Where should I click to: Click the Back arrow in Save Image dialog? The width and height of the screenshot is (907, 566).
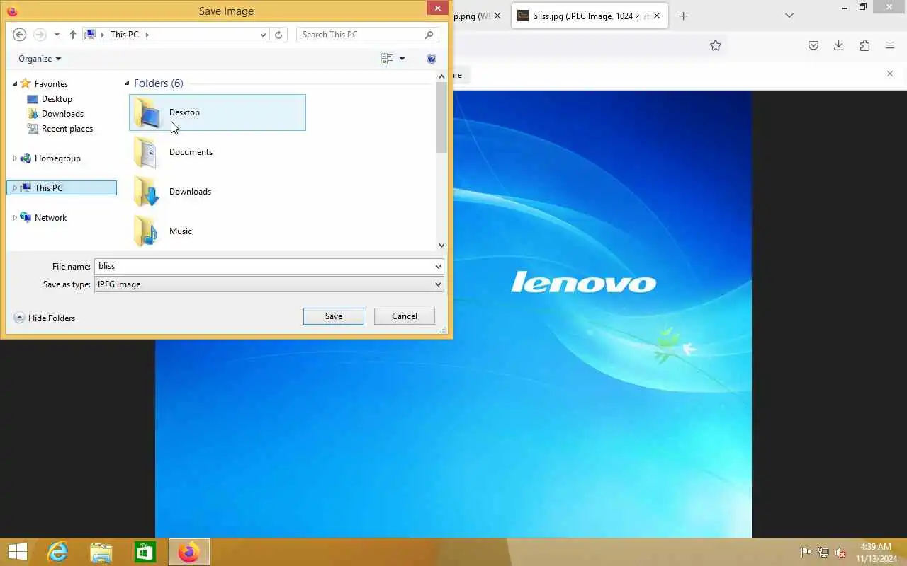20,35
